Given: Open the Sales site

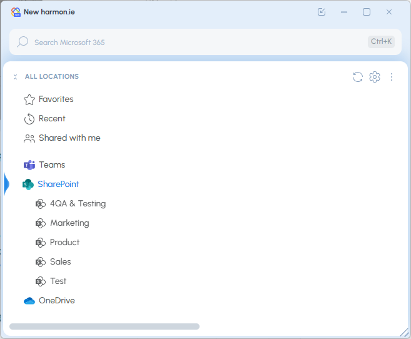Looking at the screenshot, I should click(60, 261).
